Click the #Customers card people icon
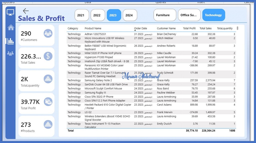Screen dimensions: 256x143 point(48,33)
